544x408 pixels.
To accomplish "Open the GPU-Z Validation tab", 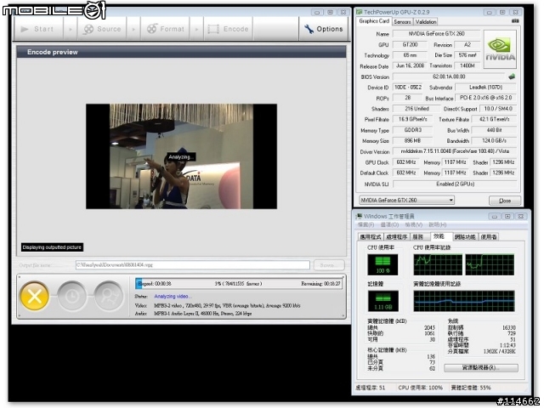I will click(426, 22).
